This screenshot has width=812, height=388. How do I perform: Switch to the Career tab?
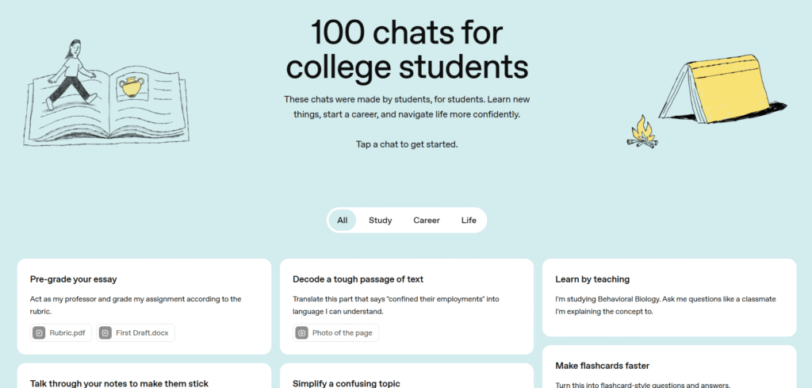pos(427,220)
